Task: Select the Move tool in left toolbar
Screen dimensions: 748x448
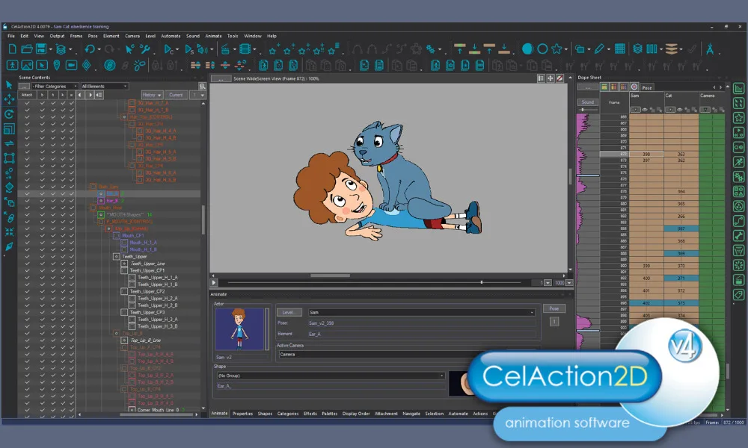Action: coord(9,99)
